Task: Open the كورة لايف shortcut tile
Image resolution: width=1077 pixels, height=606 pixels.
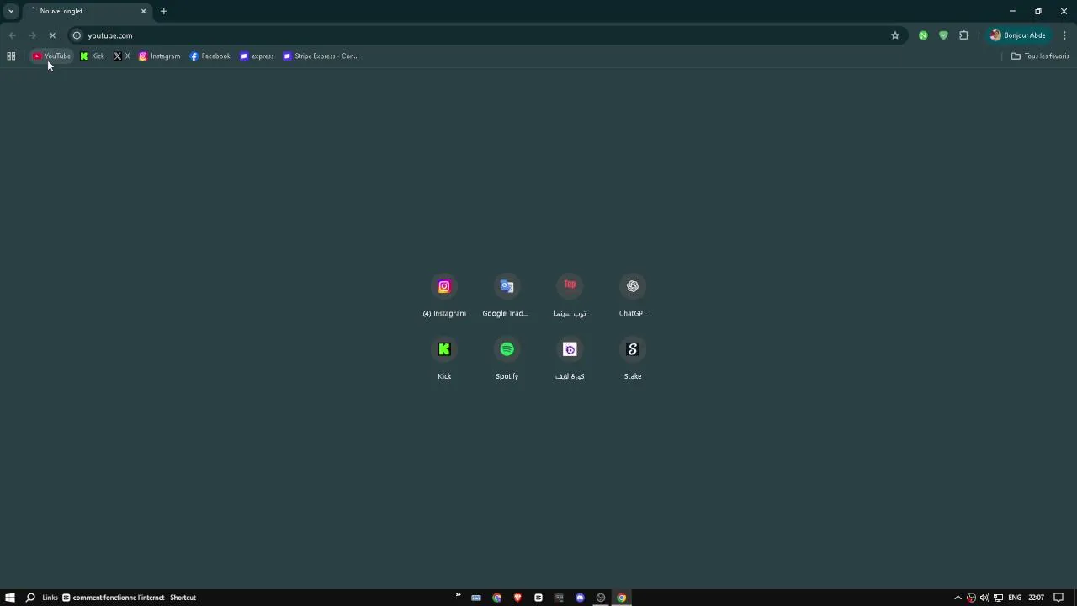Action: click(x=570, y=359)
